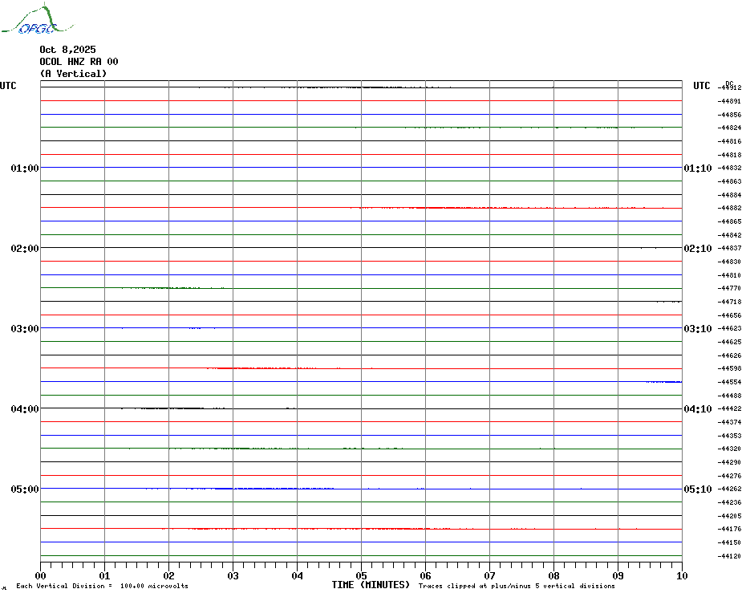Click the TIME (MINUTES) axis title
Viewport: 746px width, 597px height.
[x=371, y=585]
